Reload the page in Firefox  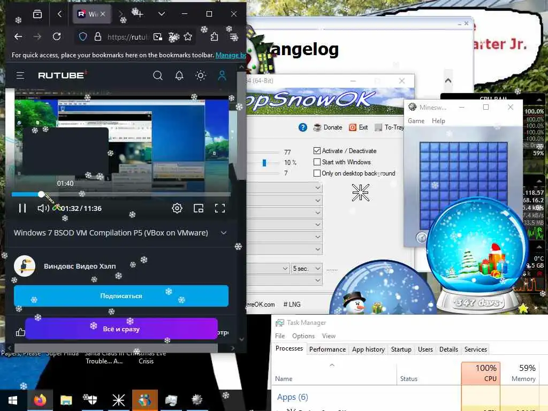57,36
